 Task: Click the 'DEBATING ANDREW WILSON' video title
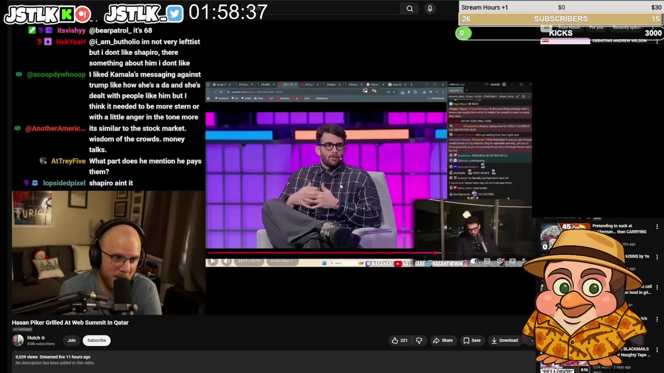pyautogui.click(x=619, y=41)
